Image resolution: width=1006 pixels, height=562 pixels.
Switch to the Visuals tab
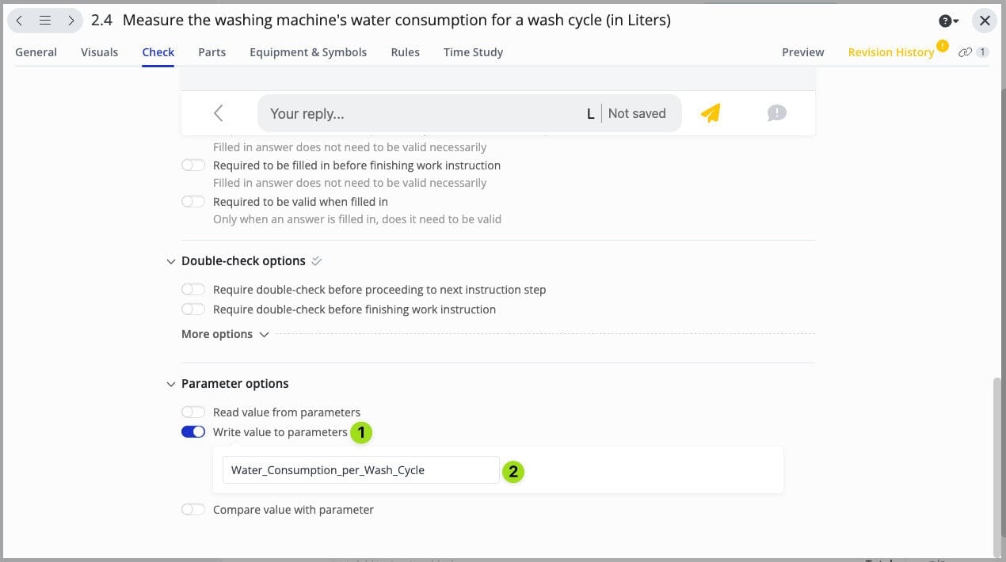click(99, 52)
